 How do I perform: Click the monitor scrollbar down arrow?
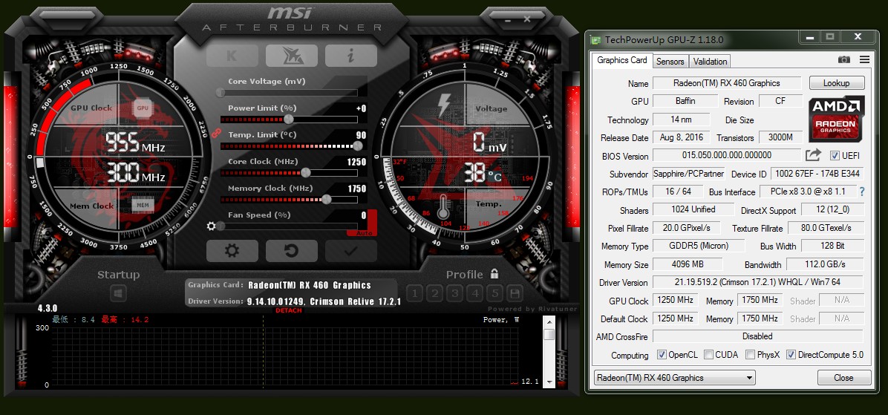point(549,383)
